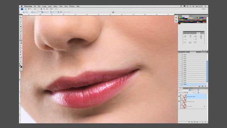Viewport: 227px width, 128px height.
Task: Toggle lock all in the Layers panel
Action: click(187, 93)
